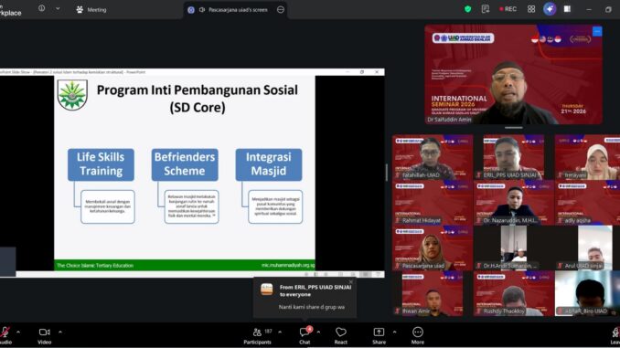Click the REC recording indicator

[508, 9]
